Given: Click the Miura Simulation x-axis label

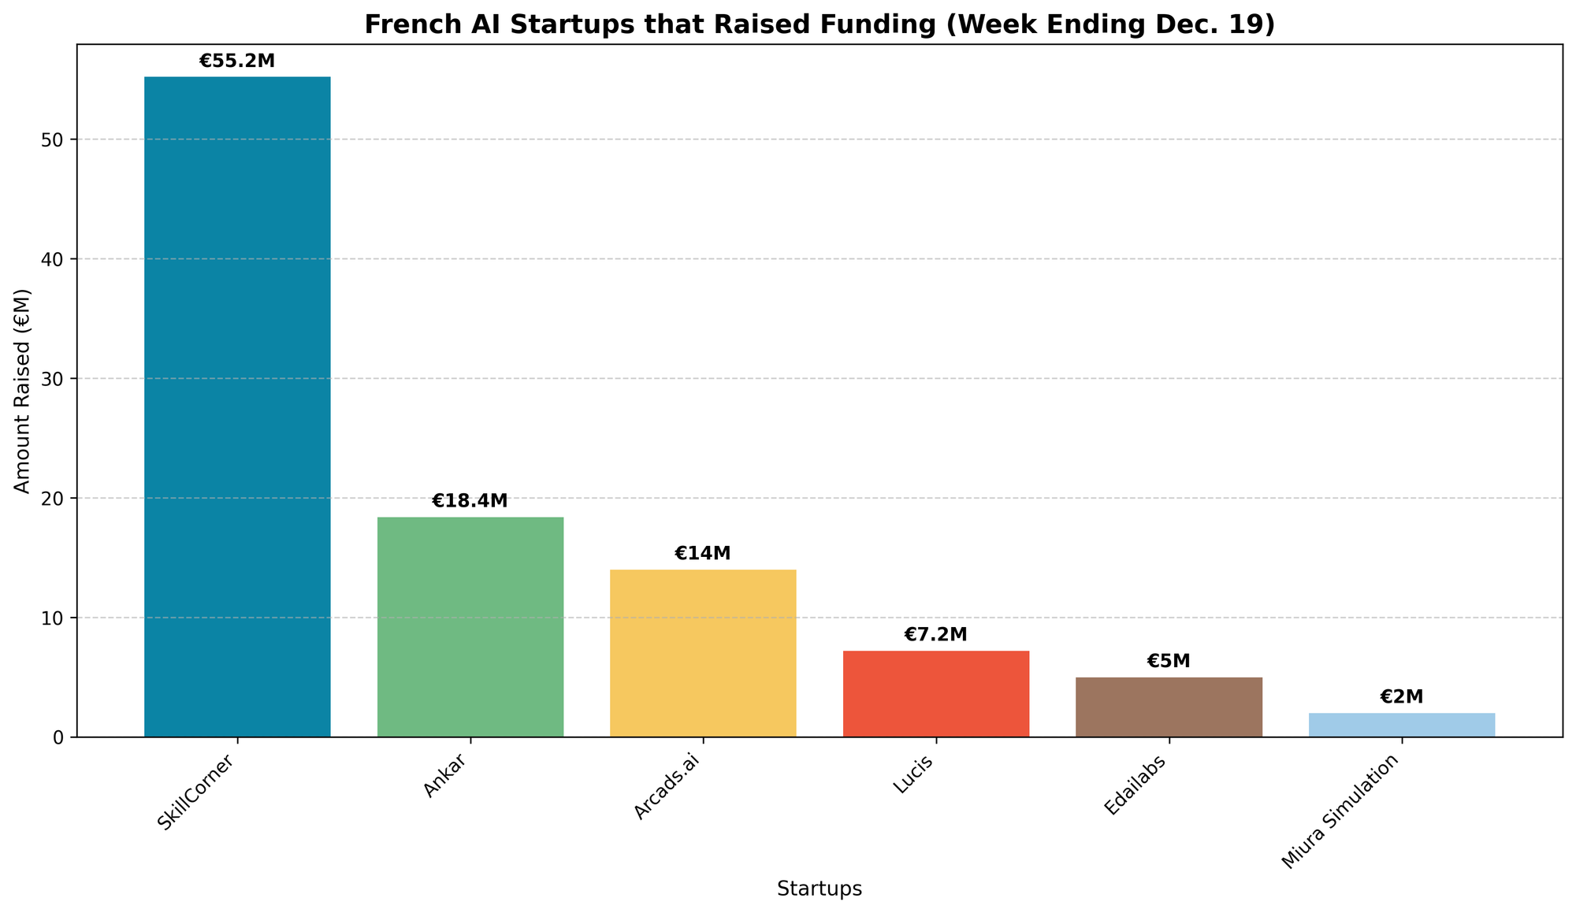Looking at the screenshot, I should pyautogui.click(x=1344, y=811).
